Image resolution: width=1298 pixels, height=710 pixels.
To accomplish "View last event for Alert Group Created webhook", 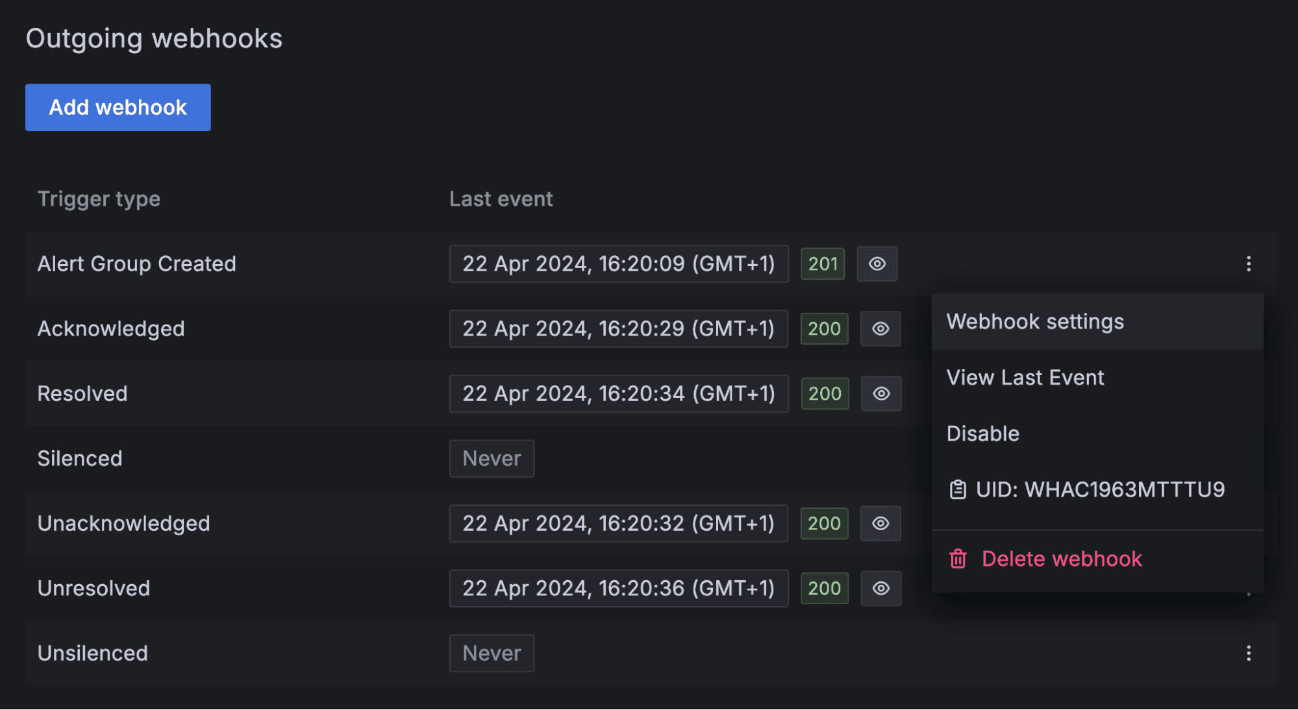I will pos(877,263).
